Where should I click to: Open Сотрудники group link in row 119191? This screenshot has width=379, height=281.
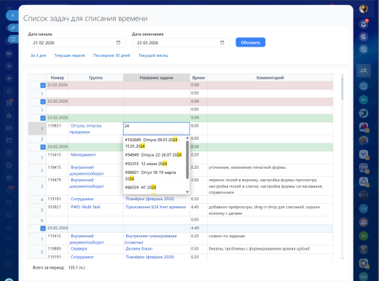point(82,199)
